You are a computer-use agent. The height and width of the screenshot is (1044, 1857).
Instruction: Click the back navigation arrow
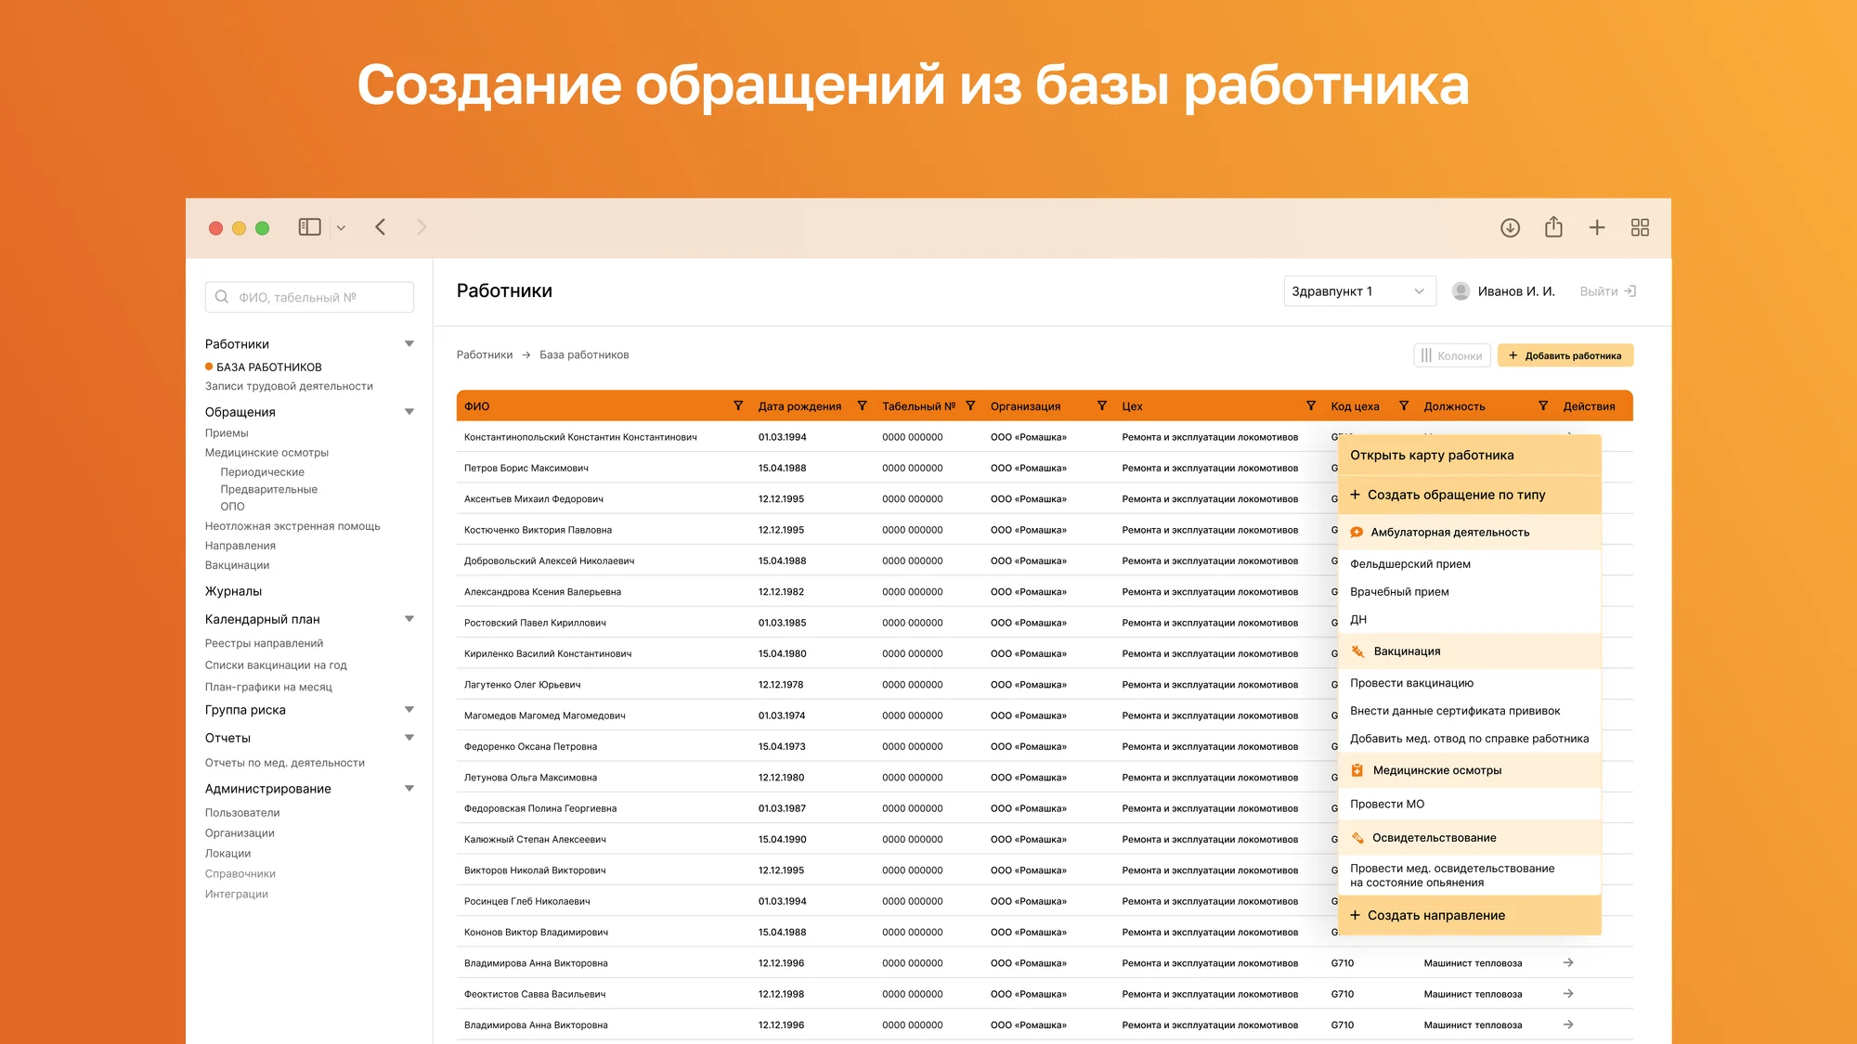pos(380,226)
